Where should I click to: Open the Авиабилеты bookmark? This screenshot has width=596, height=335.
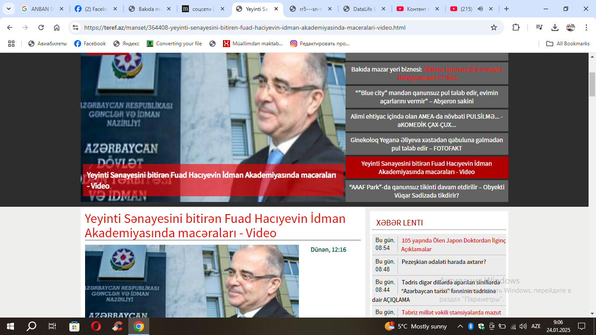(x=48, y=44)
